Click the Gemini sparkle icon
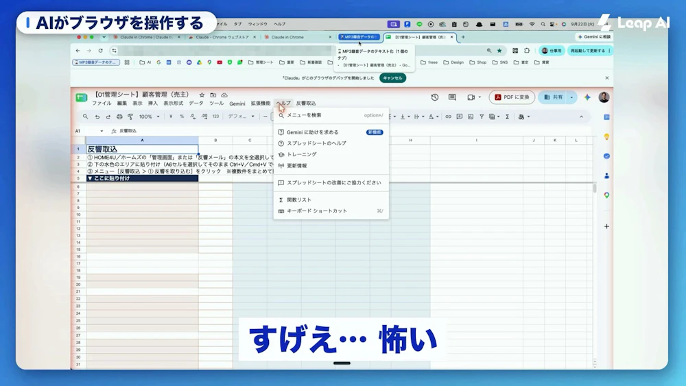Viewport: 686px width, 386px height. (x=587, y=97)
